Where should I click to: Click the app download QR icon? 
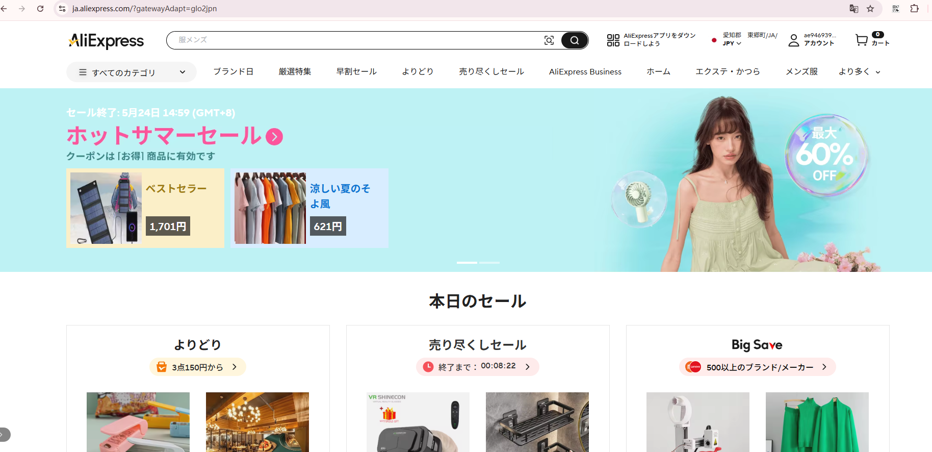pyautogui.click(x=613, y=40)
